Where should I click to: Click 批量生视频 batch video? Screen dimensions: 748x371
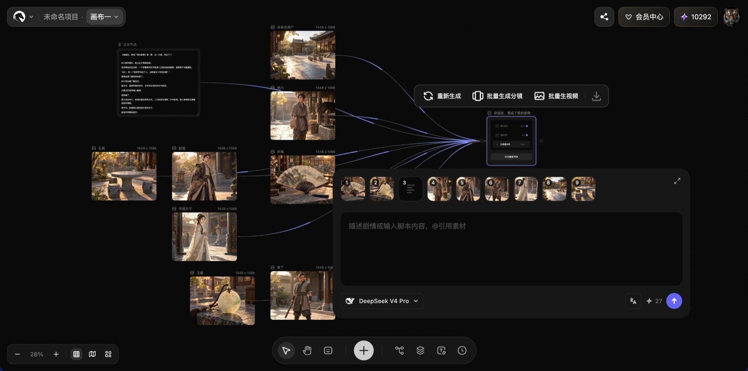pos(556,96)
